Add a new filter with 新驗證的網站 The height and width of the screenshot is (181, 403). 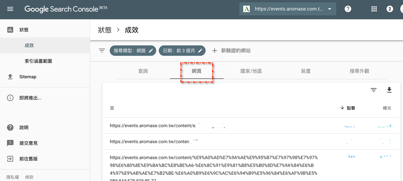[x=231, y=51]
